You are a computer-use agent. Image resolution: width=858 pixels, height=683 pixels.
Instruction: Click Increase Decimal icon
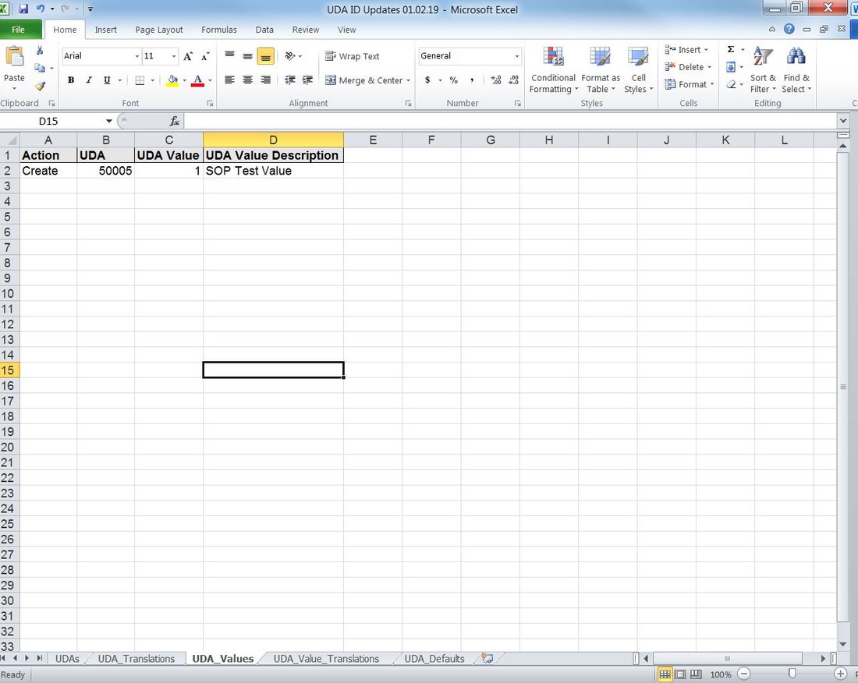point(496,80)
